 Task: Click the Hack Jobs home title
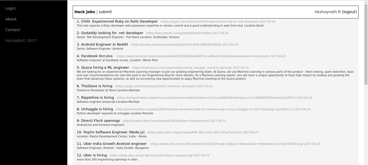[85, 12]
